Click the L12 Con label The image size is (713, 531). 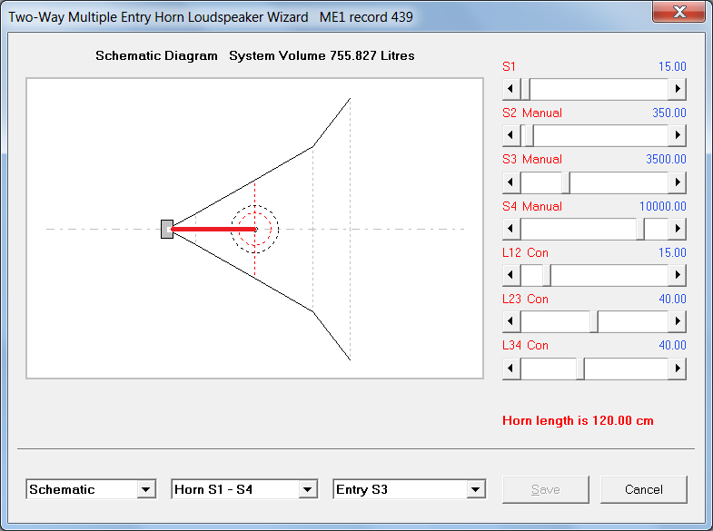[x=525, y=252]
